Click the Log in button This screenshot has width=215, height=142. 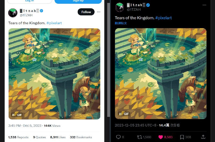tap(30, 1)
